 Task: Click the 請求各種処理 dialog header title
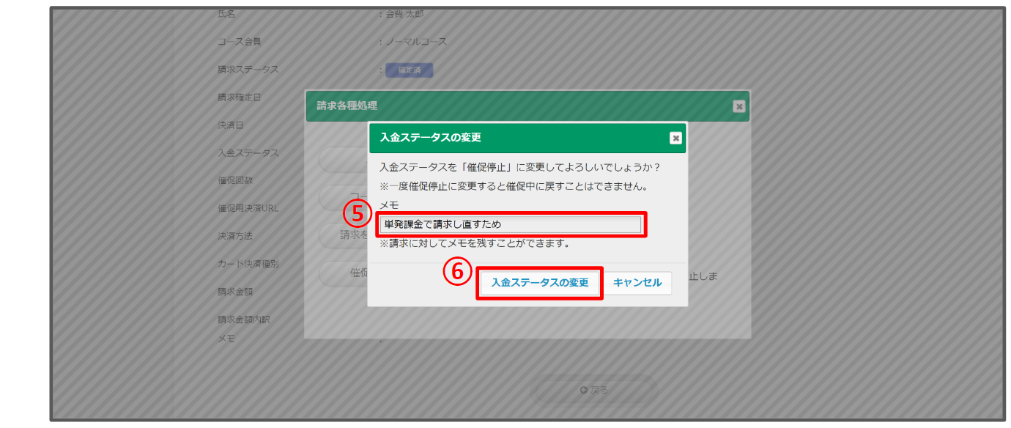[347, 106]
